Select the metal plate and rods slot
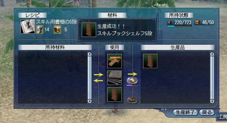Image resolution: width=227 pixels, height=123 pixels. click(115, 78)
